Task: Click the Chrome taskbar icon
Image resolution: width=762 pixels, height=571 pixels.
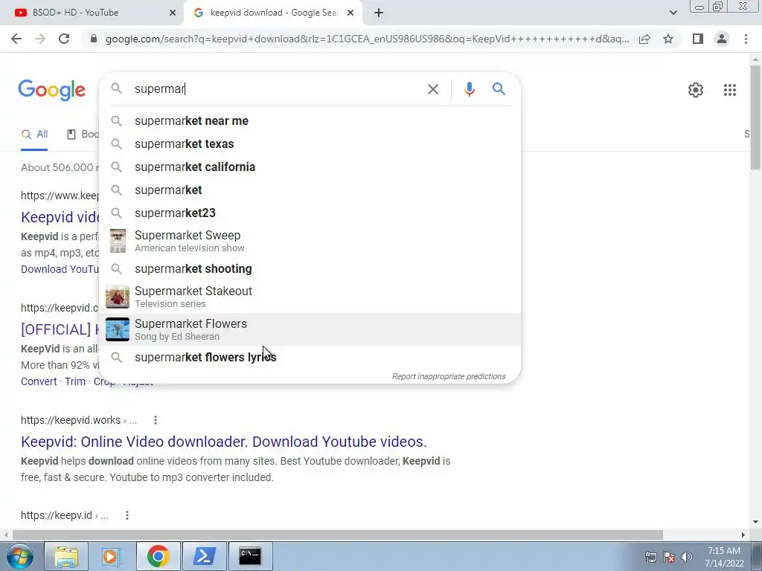Action: [159, 556]
